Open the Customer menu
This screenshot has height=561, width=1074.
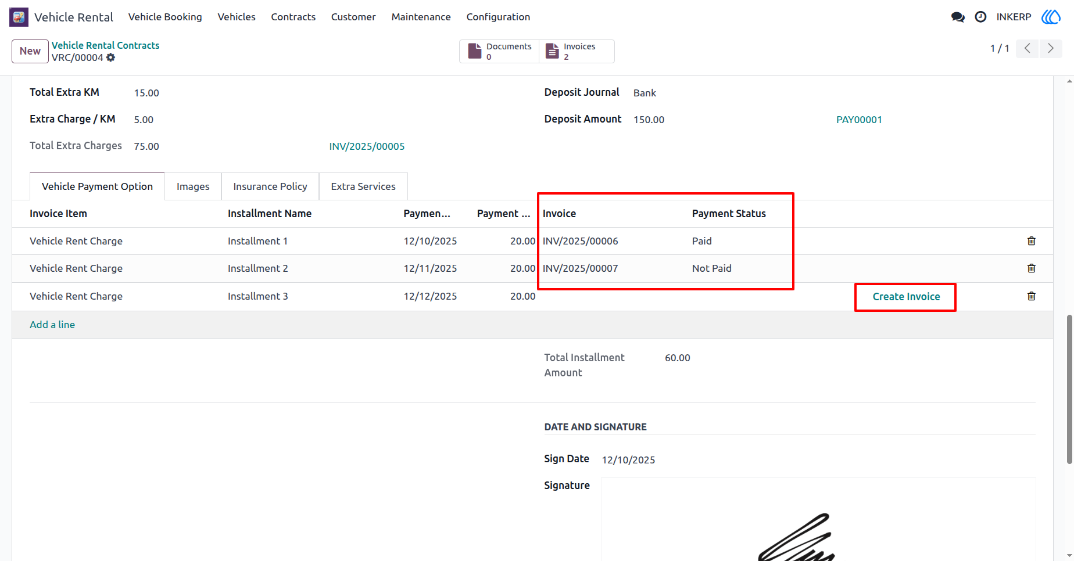coord(353,17)
